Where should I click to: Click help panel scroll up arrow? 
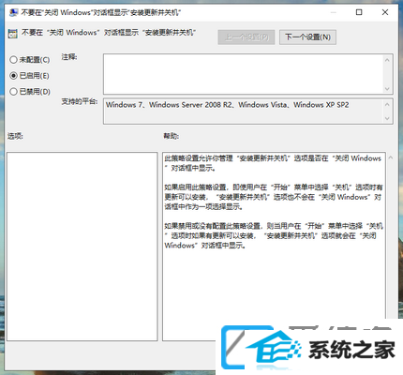pyautogui.click(x=391, y=157)
